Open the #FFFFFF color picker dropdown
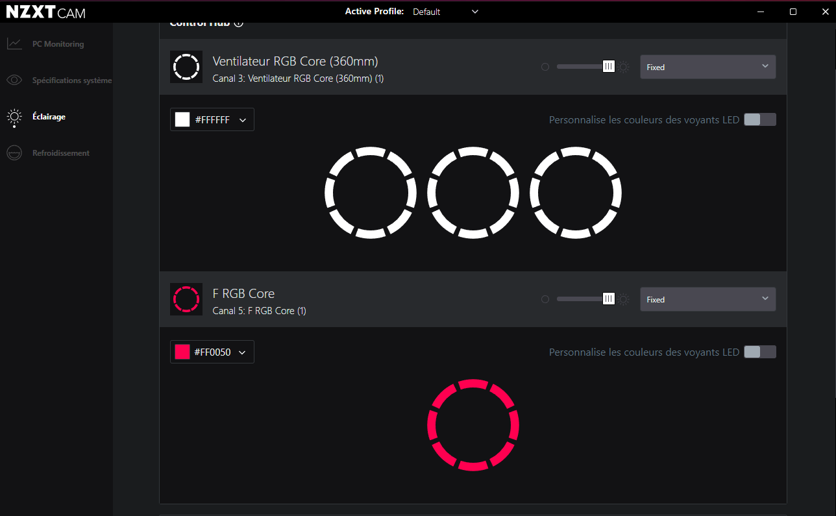Screen dimensions: 836x516 click(x=212, y=119)
